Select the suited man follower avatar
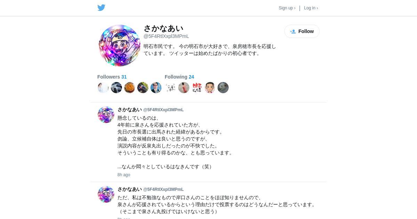This screenshot has width=417, height=219. pyautogui.click(x=156, y=88)
